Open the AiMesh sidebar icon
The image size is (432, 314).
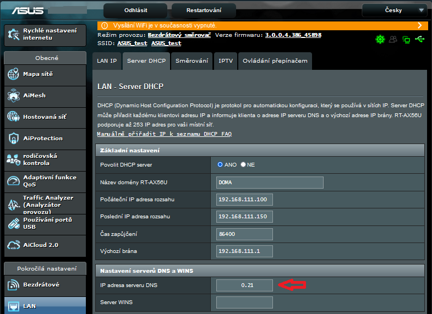pos(14,96)
